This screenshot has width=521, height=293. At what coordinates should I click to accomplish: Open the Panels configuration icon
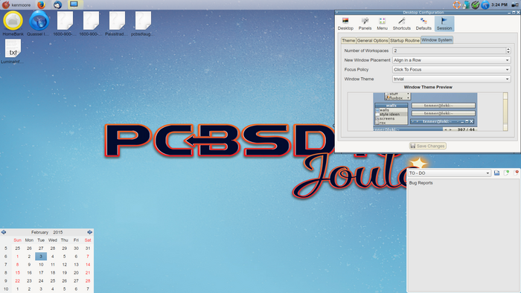click(x=365, y=24)
